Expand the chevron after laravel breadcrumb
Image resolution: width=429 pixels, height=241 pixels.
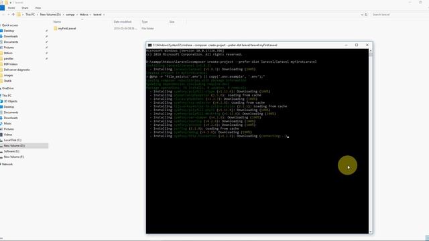pos(104,15)
